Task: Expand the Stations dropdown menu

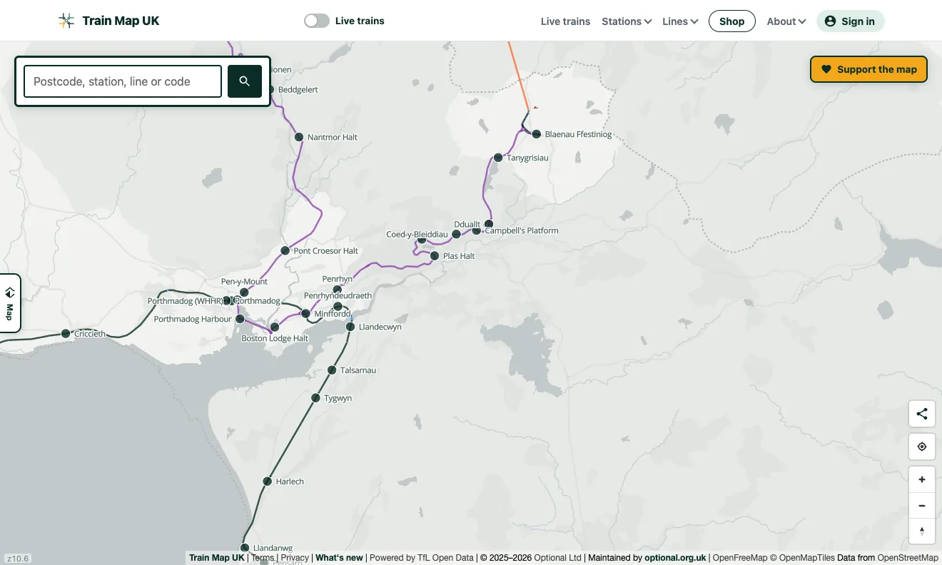Action: pos(627,21)
